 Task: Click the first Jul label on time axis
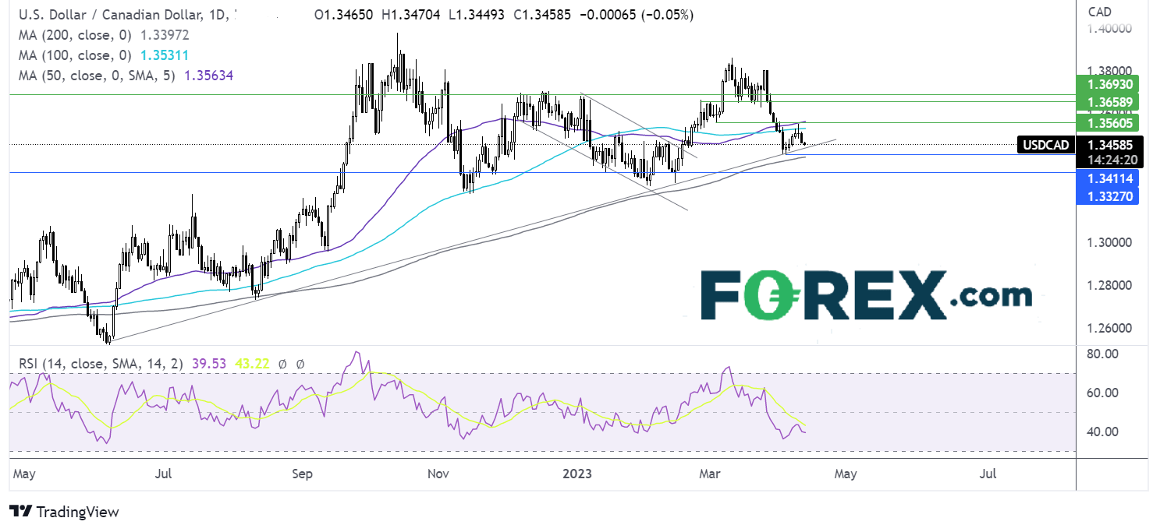163,473
